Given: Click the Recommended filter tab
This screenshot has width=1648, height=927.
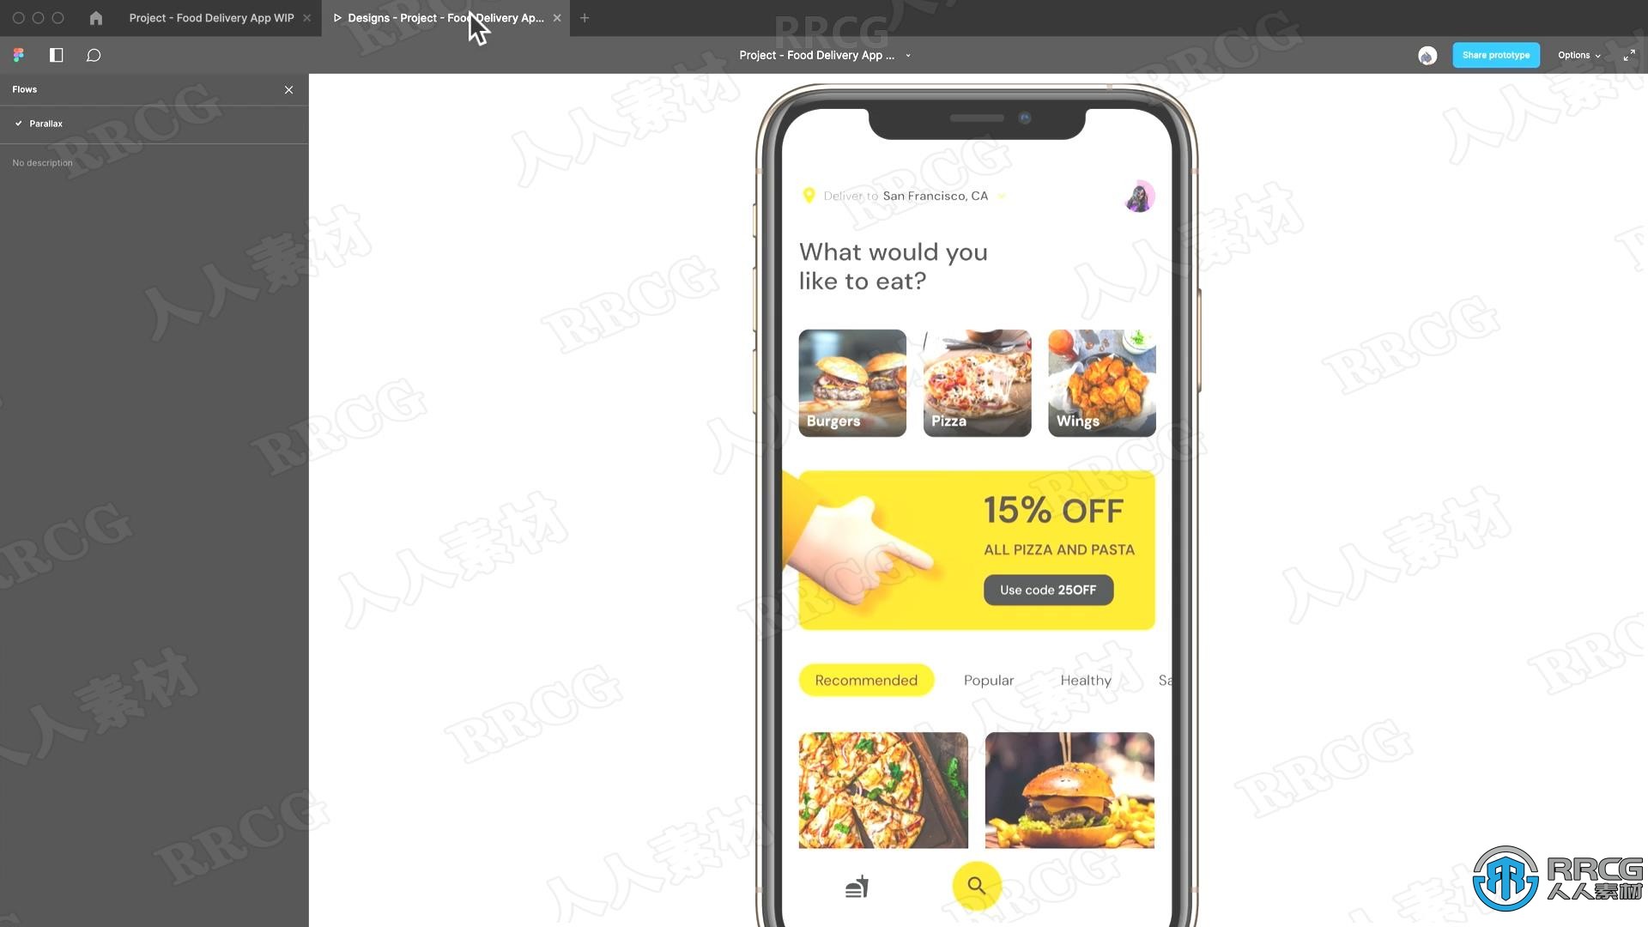Looking at the screenshot, I should 866,681.
